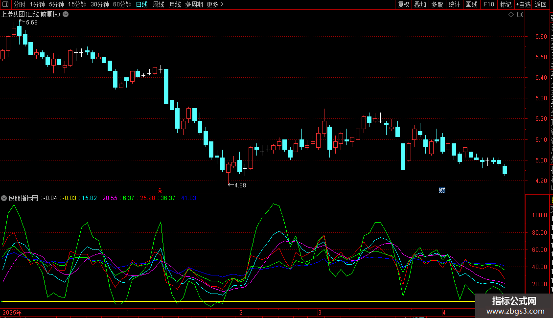
Task: Click the 返回 back button
Action: [541, 4]
